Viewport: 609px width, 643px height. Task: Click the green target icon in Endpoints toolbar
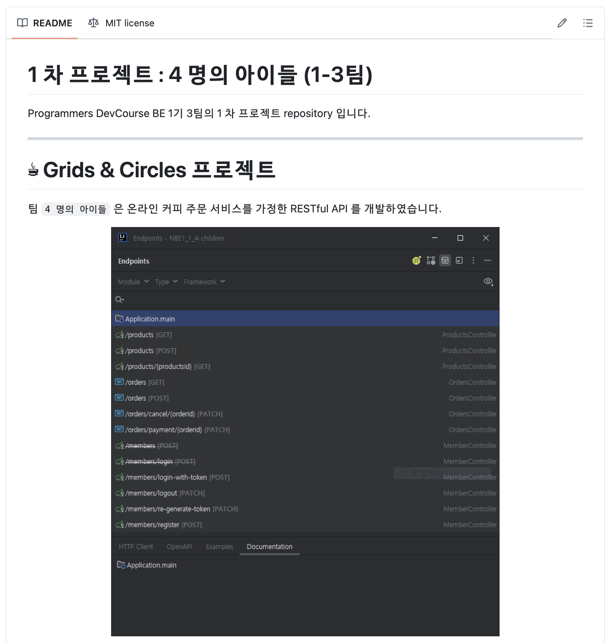click(416, 260)
